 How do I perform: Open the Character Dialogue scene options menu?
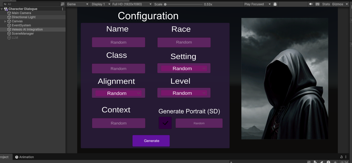pyautogui.click(x=63, y=9)
